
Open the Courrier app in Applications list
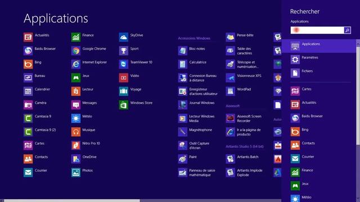point(28,172)
